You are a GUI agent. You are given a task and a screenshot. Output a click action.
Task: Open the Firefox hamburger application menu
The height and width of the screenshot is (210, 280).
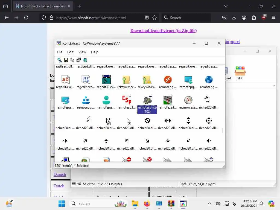(273, 17)
